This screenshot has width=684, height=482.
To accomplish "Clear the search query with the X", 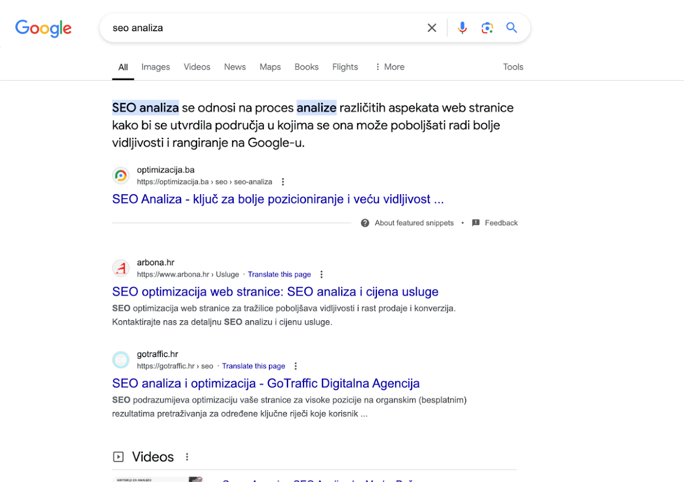I will click(x=431, y=27).
